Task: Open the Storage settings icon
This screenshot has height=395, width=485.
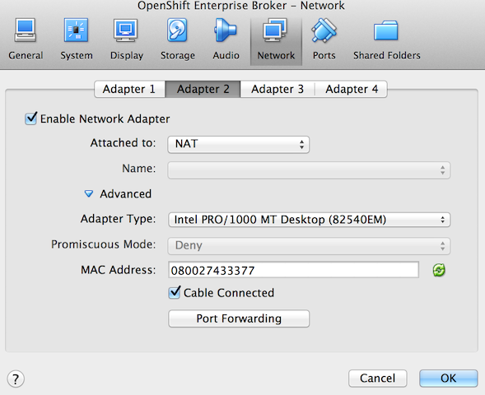Action: click(177, 30)
